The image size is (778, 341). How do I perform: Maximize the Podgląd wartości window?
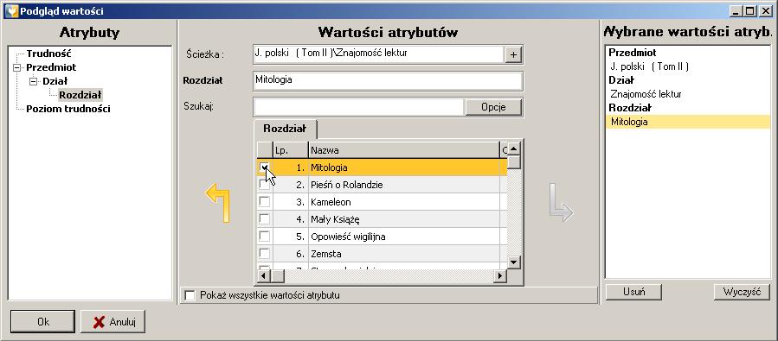pos(750,11)
